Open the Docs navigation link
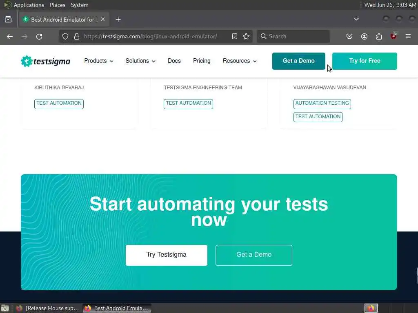This screenshot has width=418, height=313. 174,61
